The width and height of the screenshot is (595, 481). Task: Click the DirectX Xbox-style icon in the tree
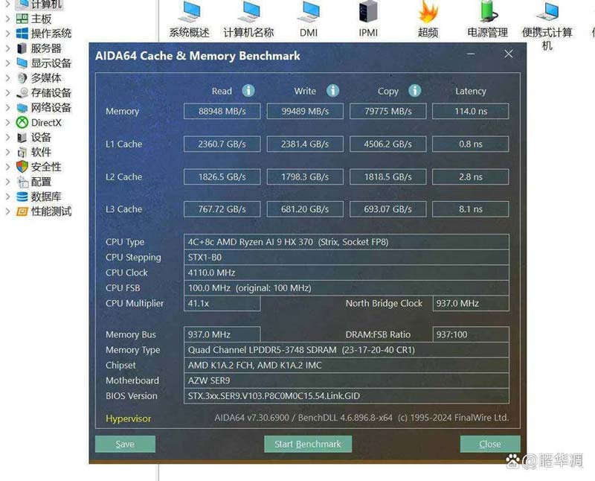coord(22,122)
